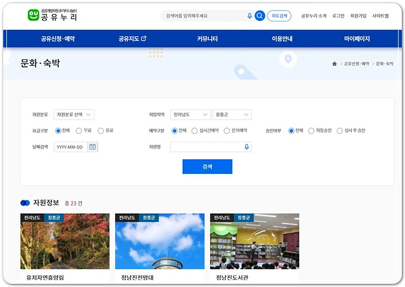The width and height of the screenshot is (405, 287).
Task: Click the home icon in breadcrumb
Action: point(334,64)
